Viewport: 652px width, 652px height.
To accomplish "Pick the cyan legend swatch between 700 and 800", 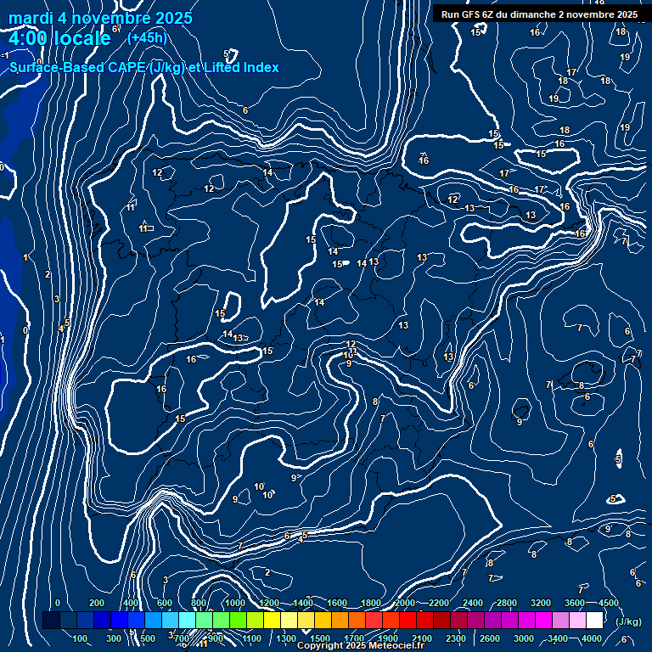I will pos(187,620).
